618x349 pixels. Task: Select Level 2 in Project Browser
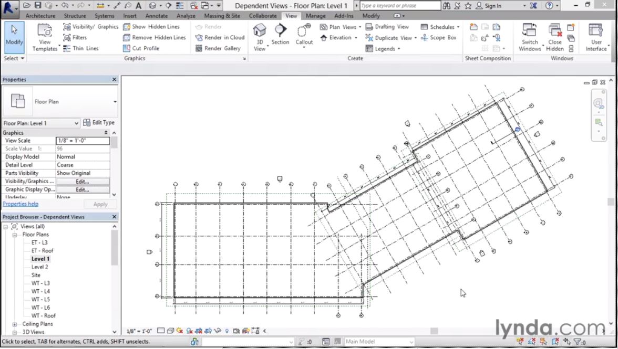click(40, 267)
